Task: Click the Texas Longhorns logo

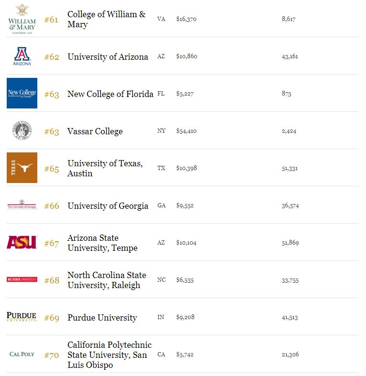Action: [22, 168]
